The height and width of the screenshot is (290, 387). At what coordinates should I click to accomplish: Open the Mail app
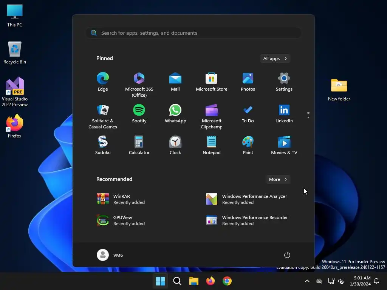[x=175, y=82]
